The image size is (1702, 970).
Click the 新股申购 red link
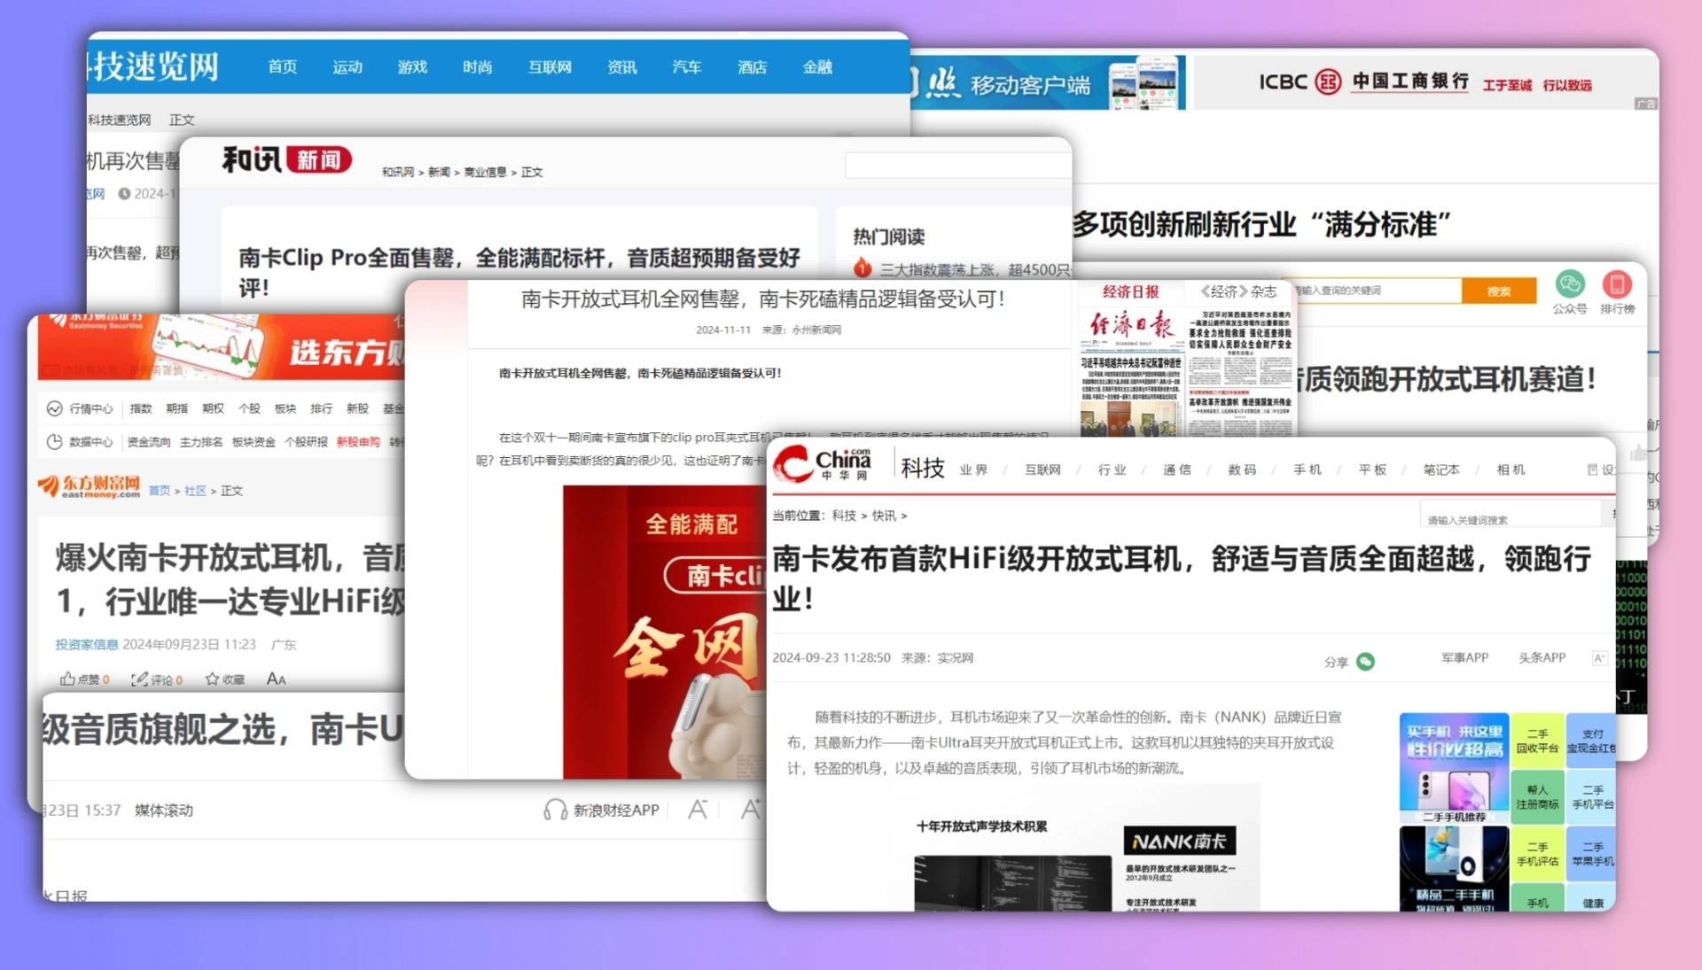[x=358, y=442]
